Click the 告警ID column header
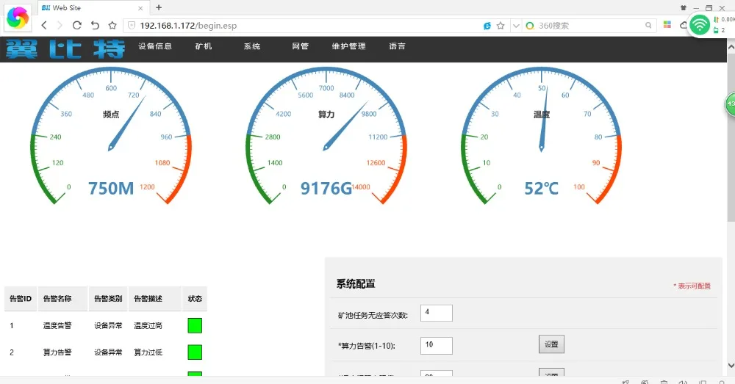This screenshot has width=735, height=384. (21, 299)
